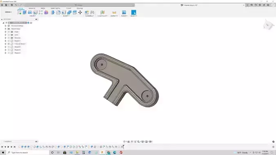Open the Design workspace dropdown
276x155 pixels.
[x=8, y=12]
